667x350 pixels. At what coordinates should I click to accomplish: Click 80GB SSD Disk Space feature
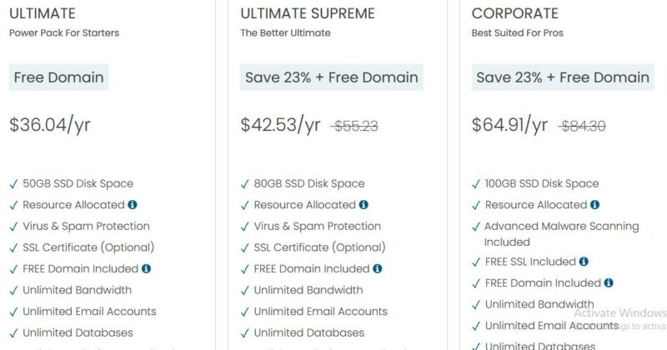[309, 183]
